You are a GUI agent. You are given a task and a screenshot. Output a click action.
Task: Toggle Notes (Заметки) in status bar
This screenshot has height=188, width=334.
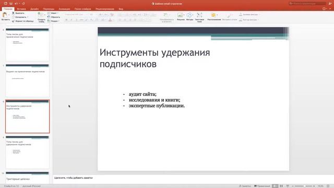245,186
